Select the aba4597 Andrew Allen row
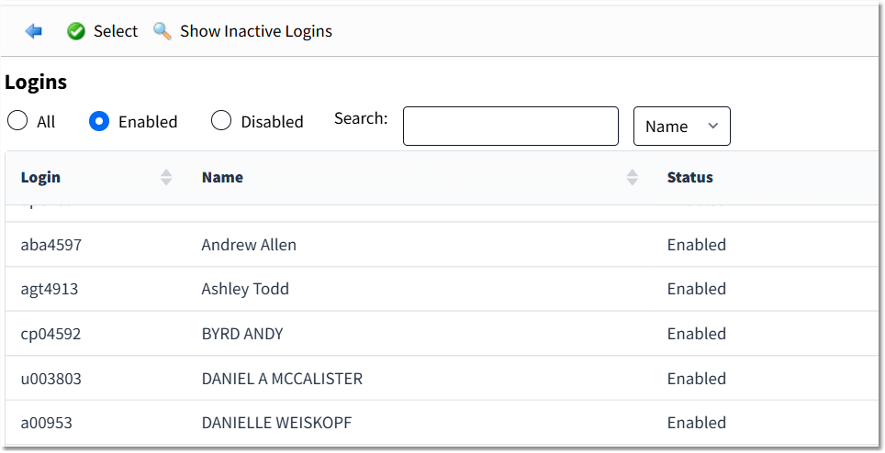The width and height of the screenshot is (885, 453). coord(442,245)
